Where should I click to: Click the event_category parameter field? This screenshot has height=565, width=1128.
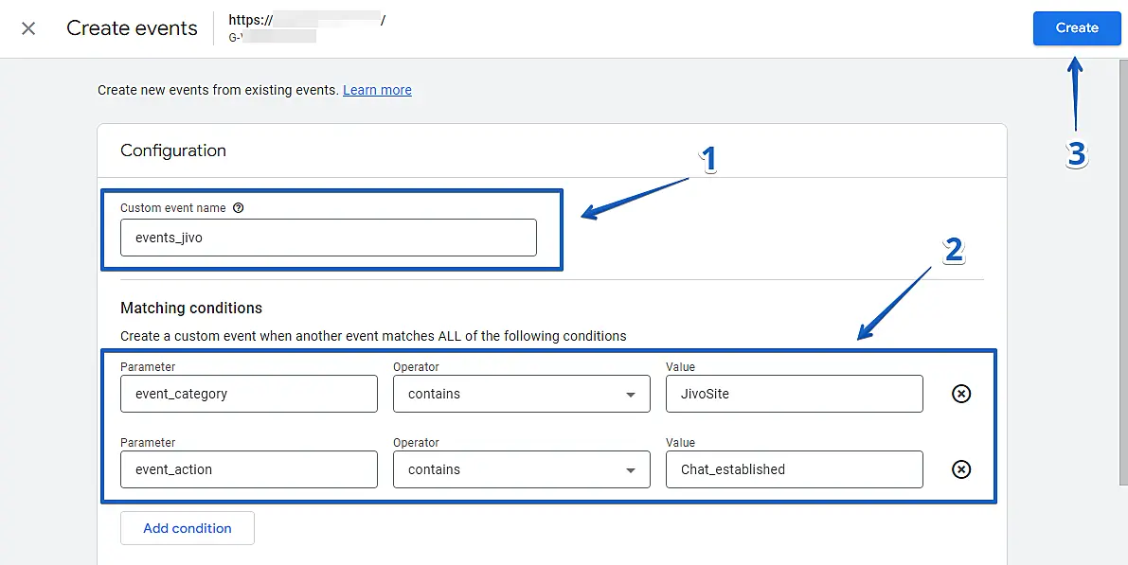(248, 394)
